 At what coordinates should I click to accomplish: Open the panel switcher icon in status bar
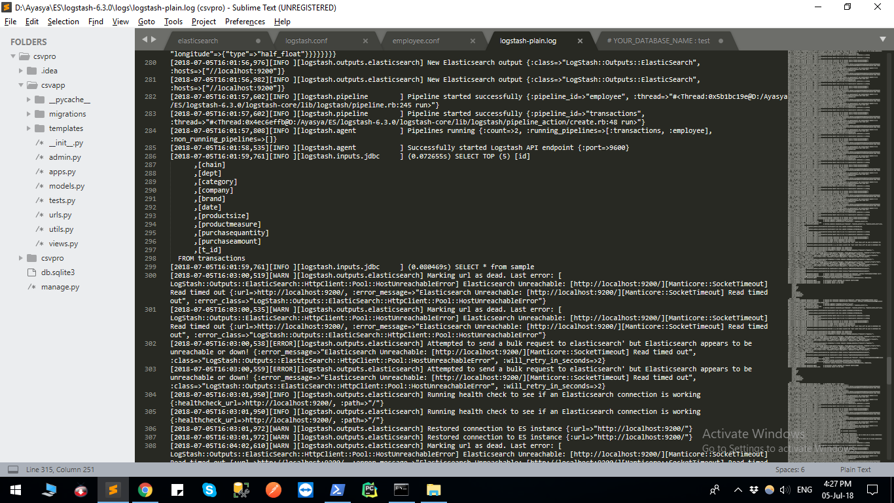pyautogui.click(x=13, y=470)
